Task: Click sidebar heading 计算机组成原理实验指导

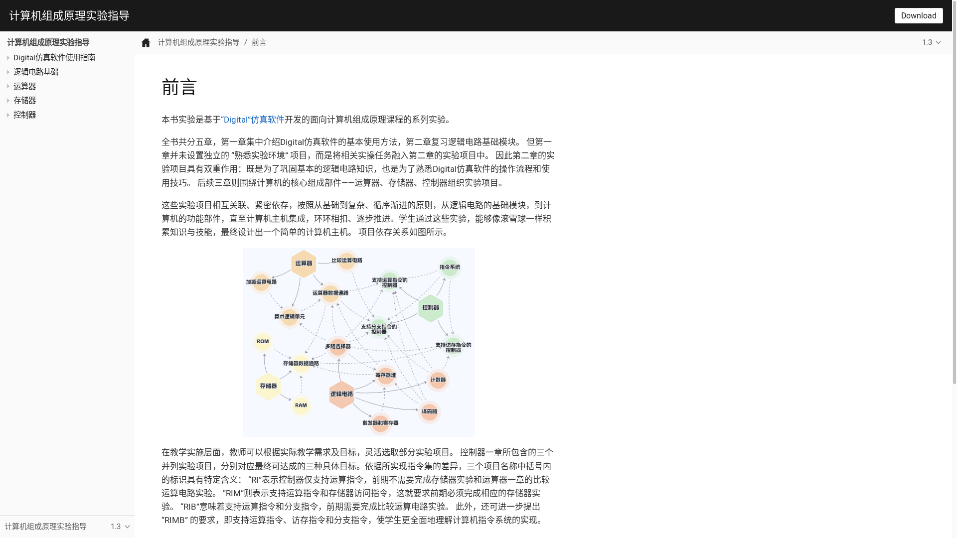Action: [48, 43]
